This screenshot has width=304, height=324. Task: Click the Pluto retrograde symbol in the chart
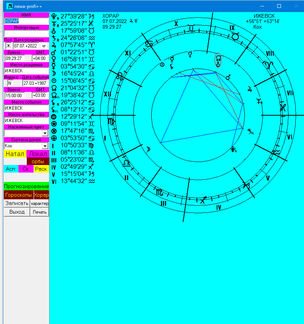pyautogui.click(x=233, y=149)
